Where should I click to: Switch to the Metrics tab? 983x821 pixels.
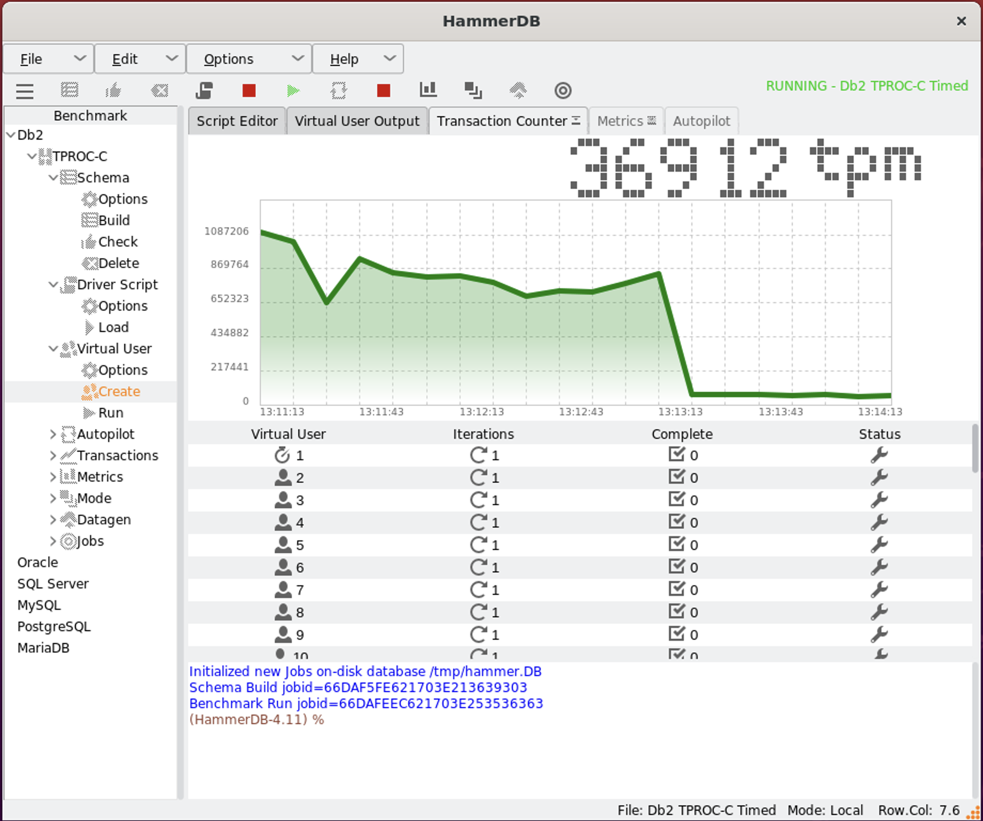pos(627,121)
